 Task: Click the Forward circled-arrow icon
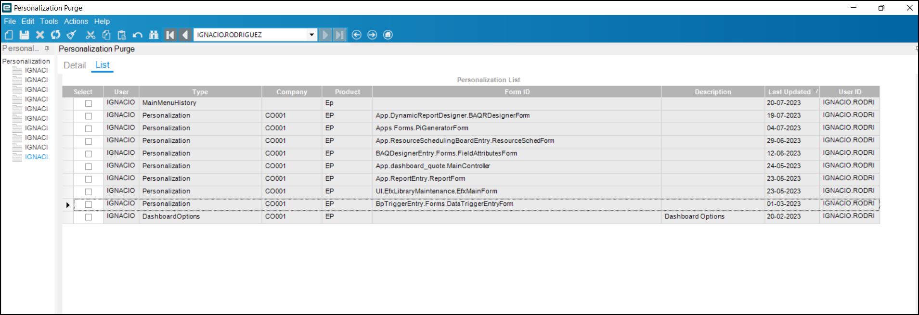(x=372, y=35)
